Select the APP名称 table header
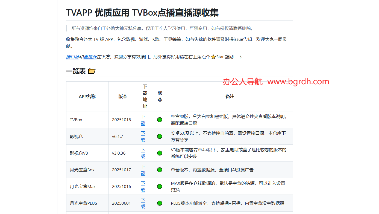This screenshot has height=214, width=379. (87, 96)
